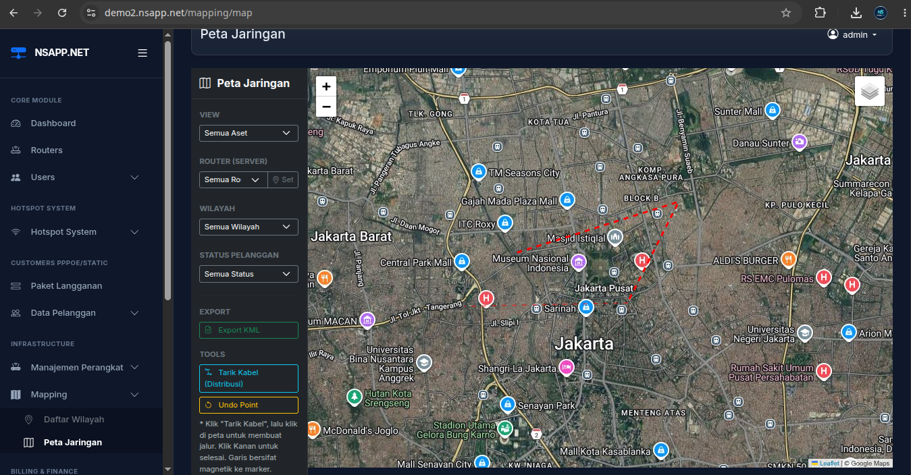Zoom in on the map
This screenshot has width=911, height=475.
pyautogui.click(x=326, y=86)
